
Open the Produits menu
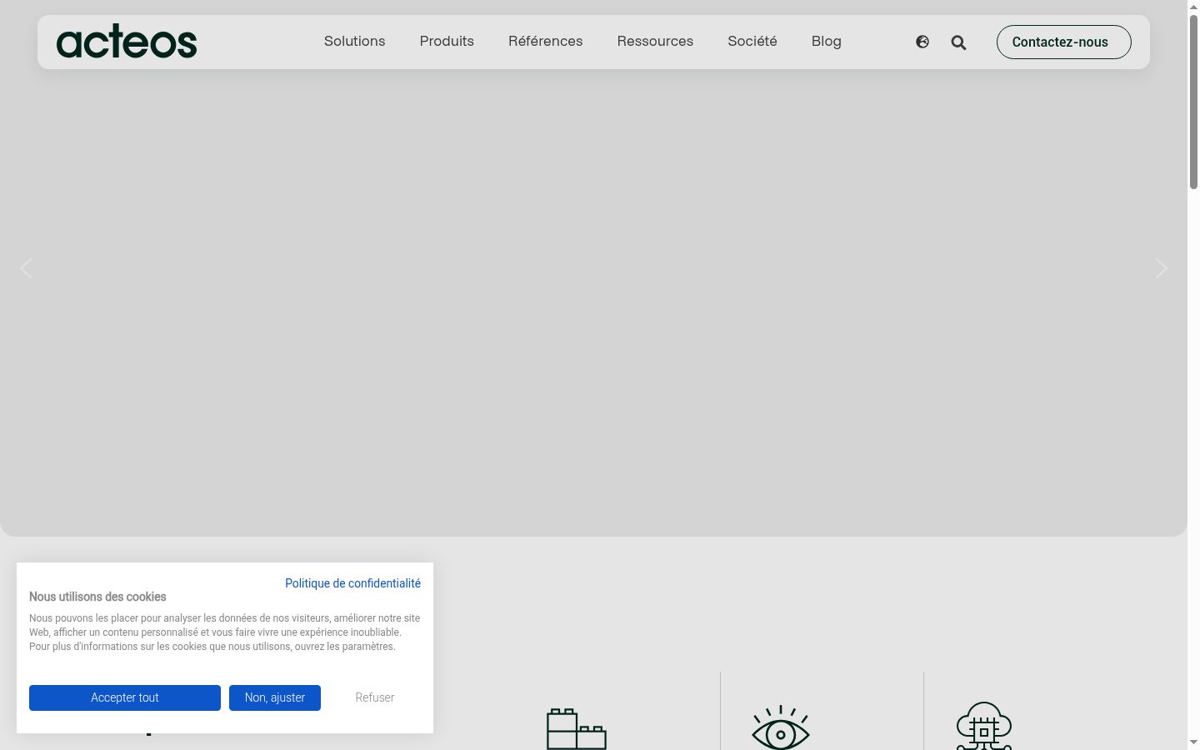coord(447,42)
